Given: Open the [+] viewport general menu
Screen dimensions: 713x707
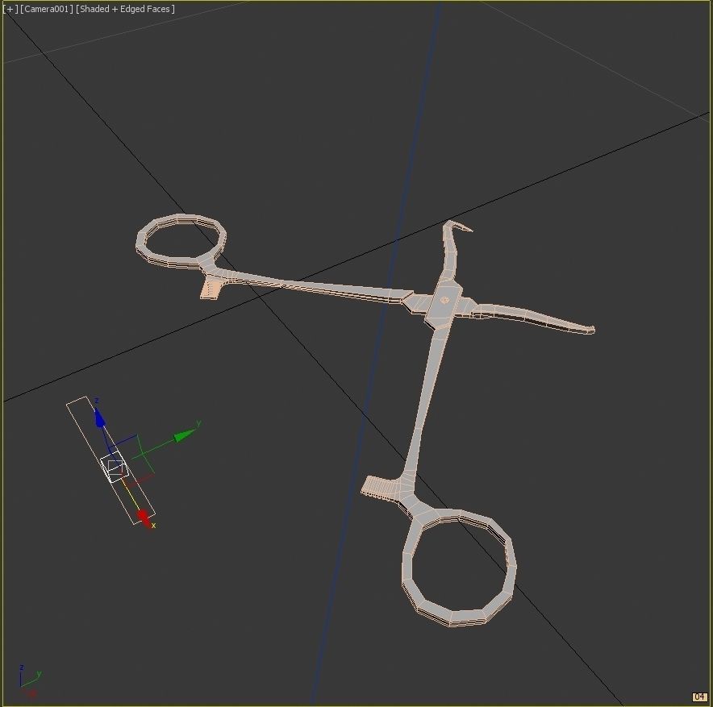Looking at the screenshot, I should point(10,9).
